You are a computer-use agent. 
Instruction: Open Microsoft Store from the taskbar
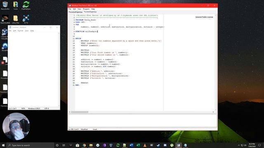click(78, 145)
